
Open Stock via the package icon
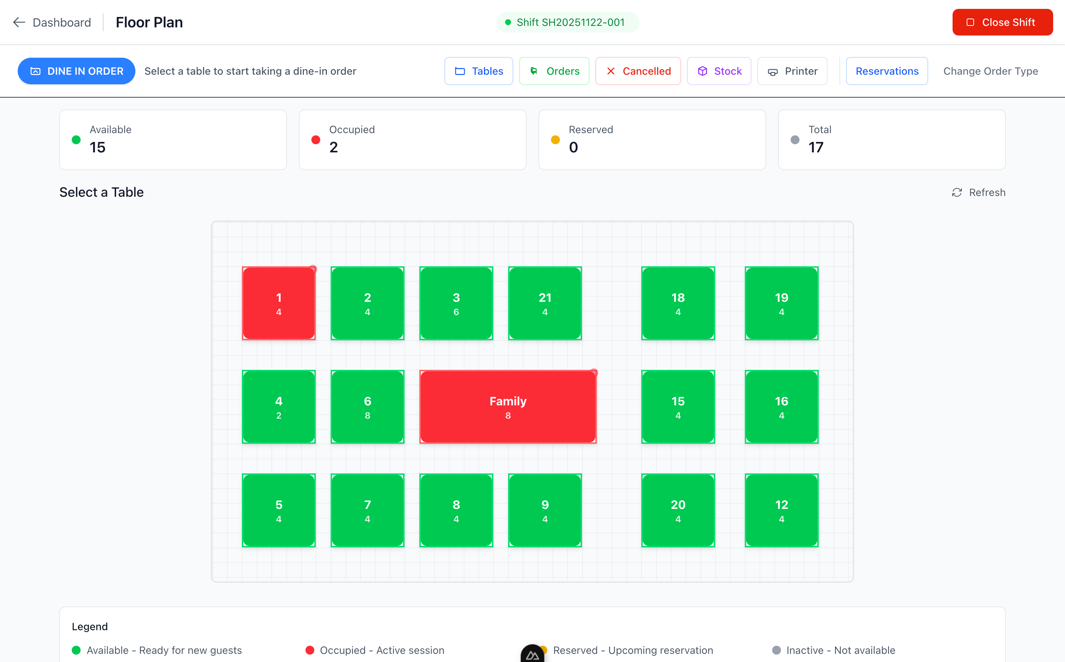point(703,71)
